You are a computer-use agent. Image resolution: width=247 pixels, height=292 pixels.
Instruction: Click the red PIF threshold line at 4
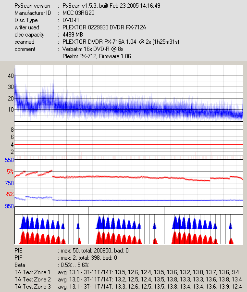[129, 144]
